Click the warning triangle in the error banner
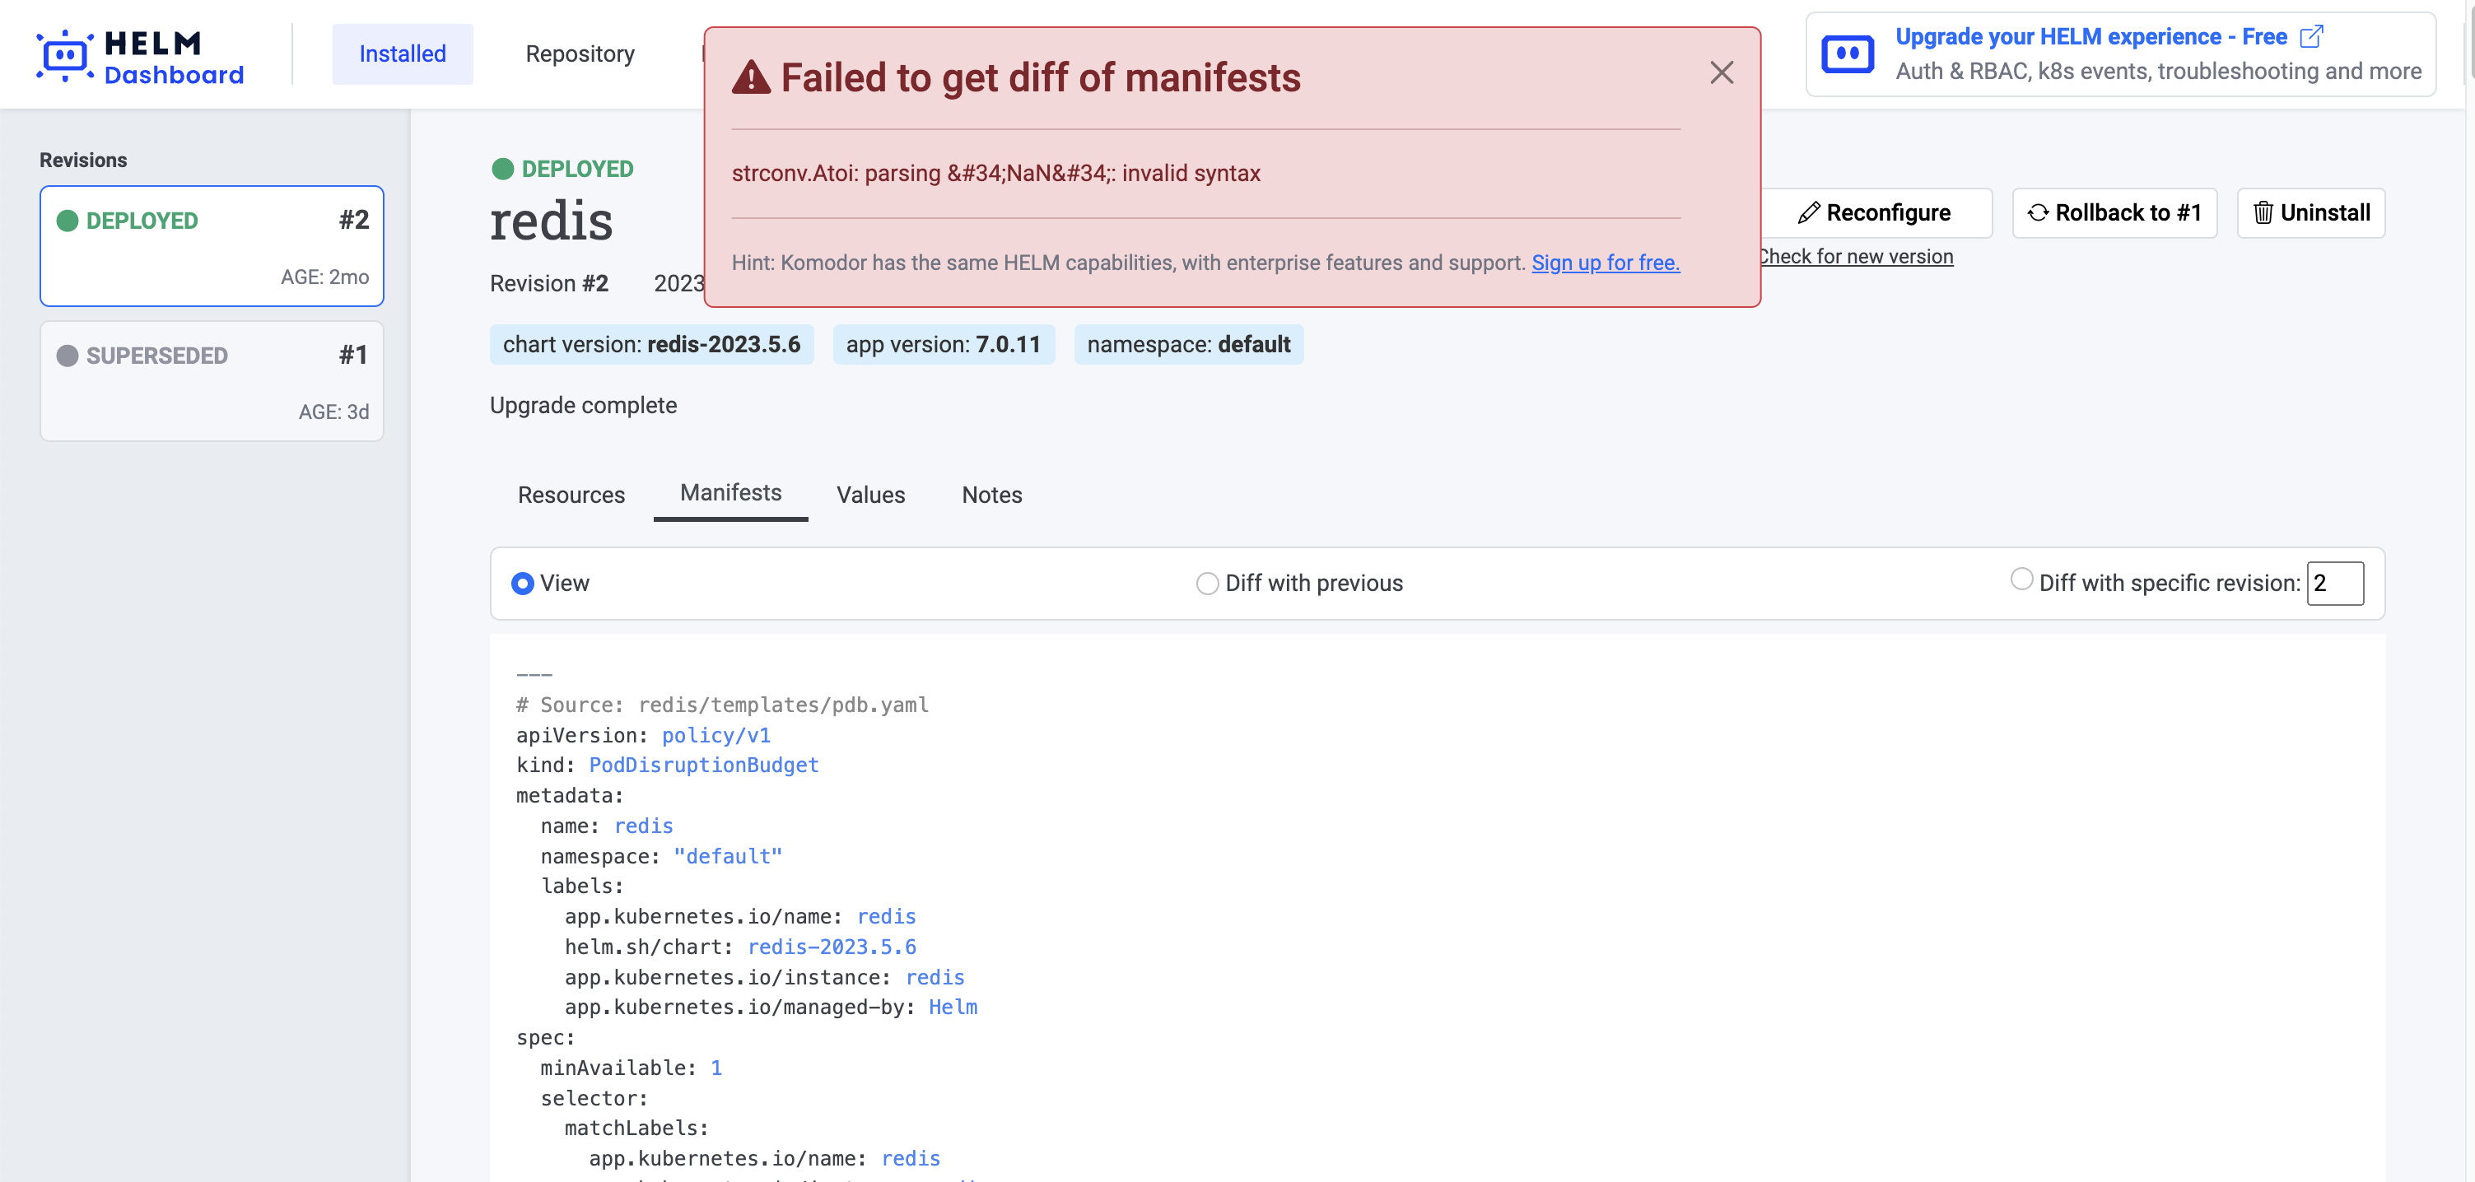 pos(752,77)
